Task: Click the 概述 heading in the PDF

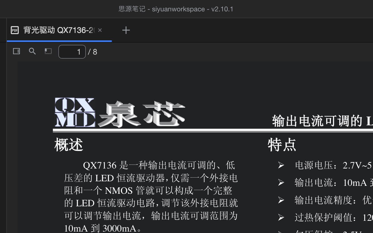Action: tap(69, 145)
